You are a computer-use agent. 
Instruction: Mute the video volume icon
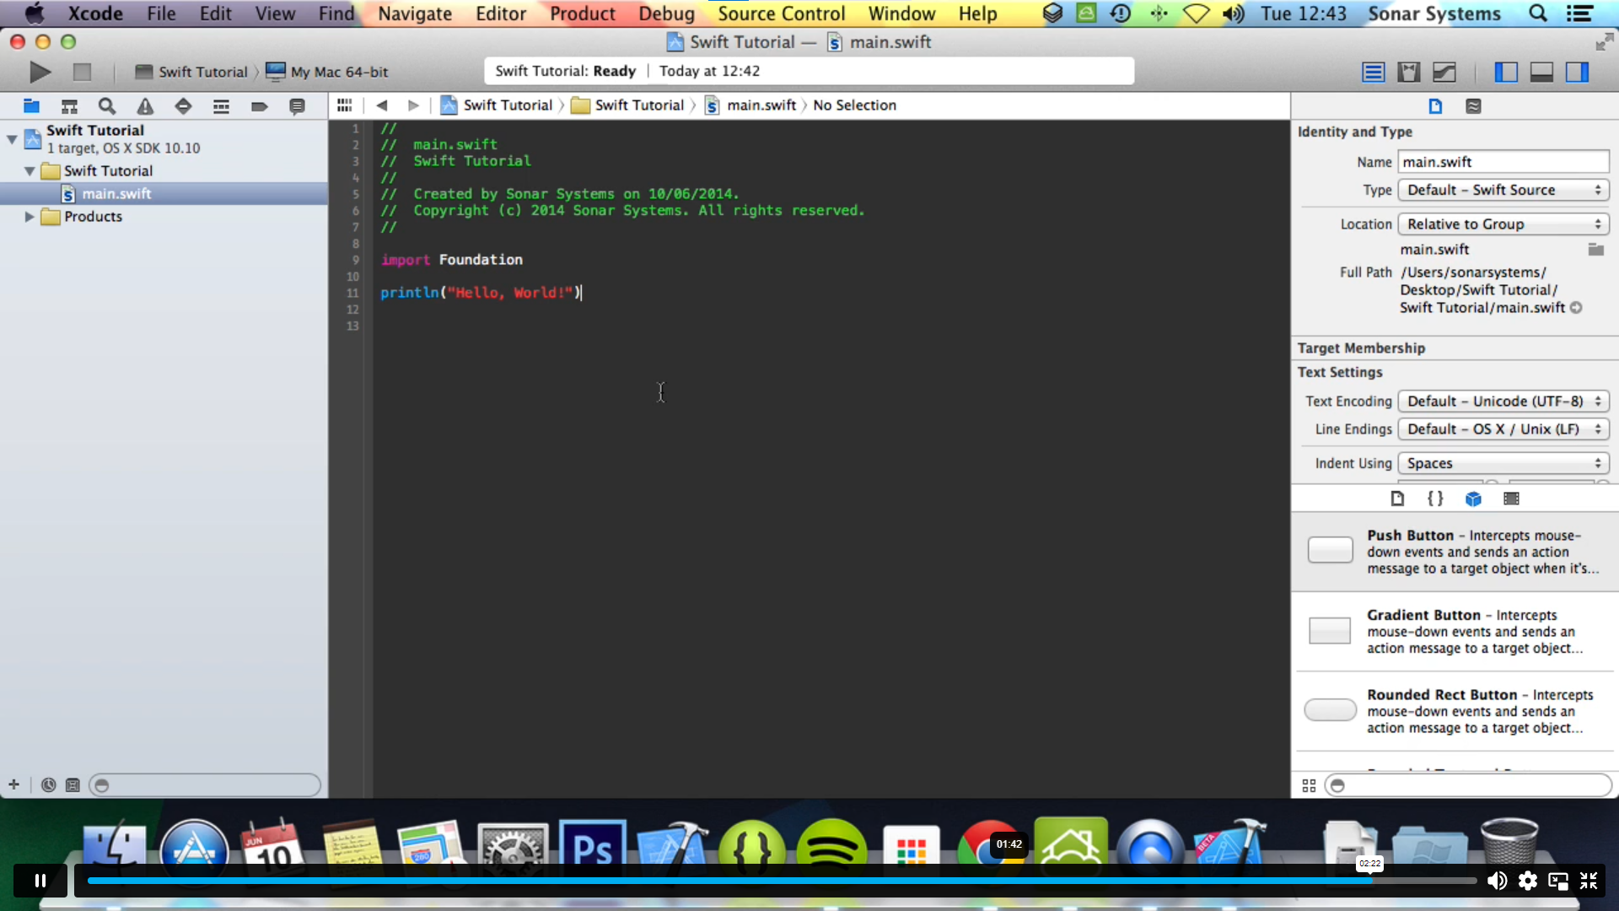pos(1497,881)
